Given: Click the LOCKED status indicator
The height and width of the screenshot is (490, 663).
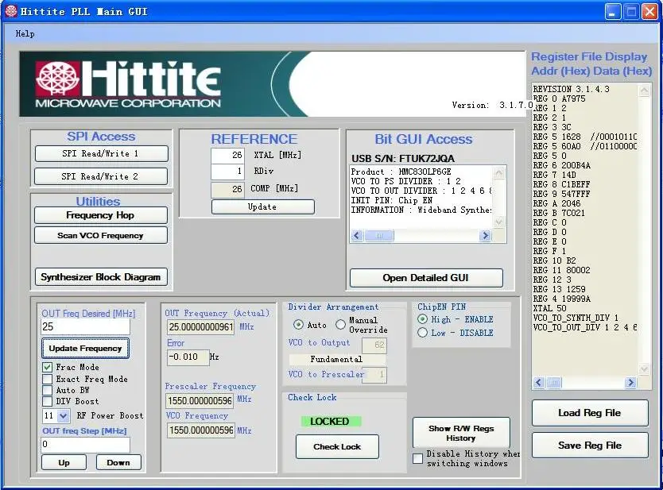Looking at the screenshot, I should pyautogui.click(x=331, y=421).
